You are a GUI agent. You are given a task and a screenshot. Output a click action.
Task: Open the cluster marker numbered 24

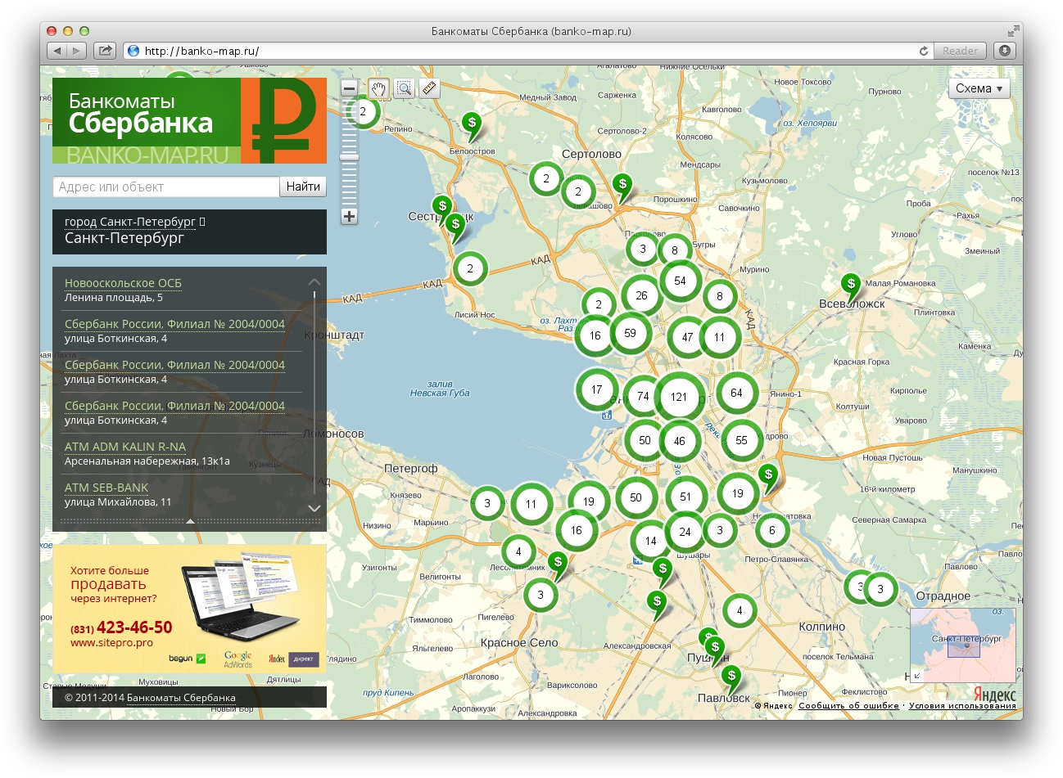(x=685, y=532)
